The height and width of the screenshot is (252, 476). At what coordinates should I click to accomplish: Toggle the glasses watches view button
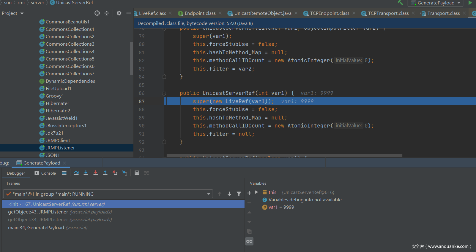point(249,241)
